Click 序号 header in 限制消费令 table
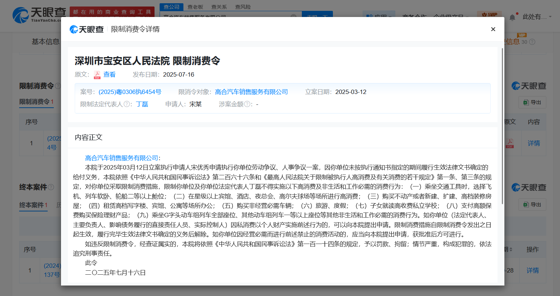Viewport: 560px width, 296px height. [31, 122]
